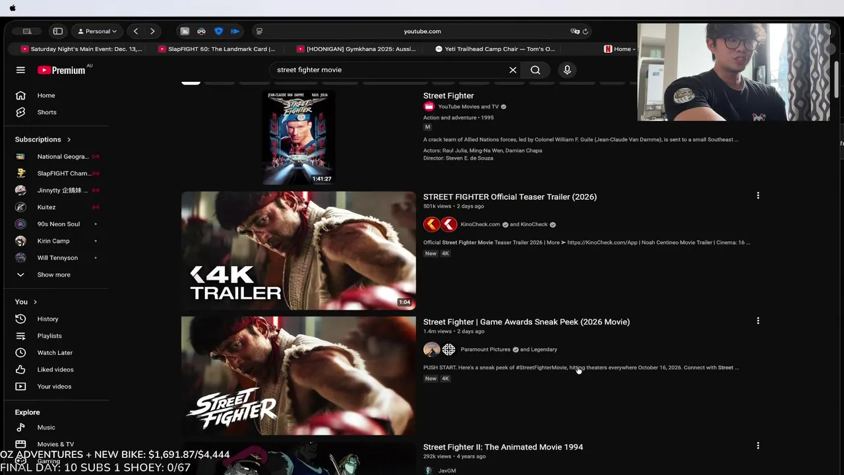Toggle the Safari sidebar button
The height and width of the screenshot is (475, 844).
58,31
